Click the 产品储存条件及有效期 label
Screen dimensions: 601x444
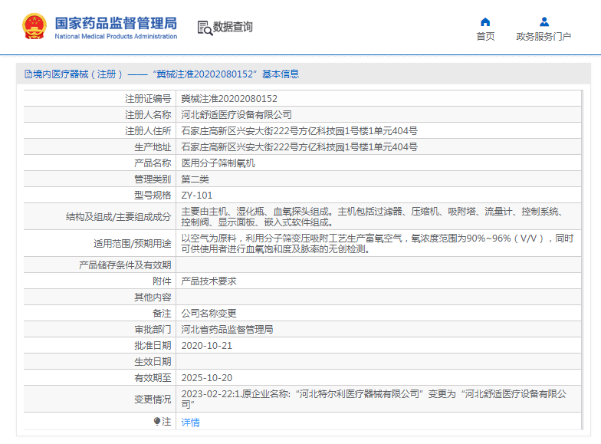(125, 265)
